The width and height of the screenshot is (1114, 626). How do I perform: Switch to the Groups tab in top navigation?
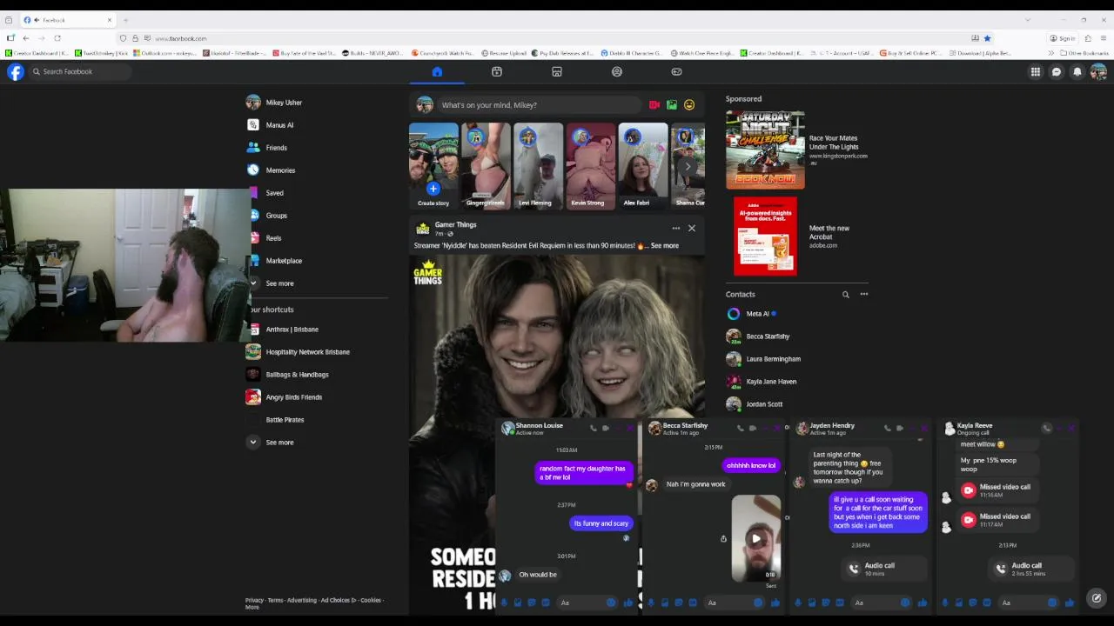[x=617, y=72]
